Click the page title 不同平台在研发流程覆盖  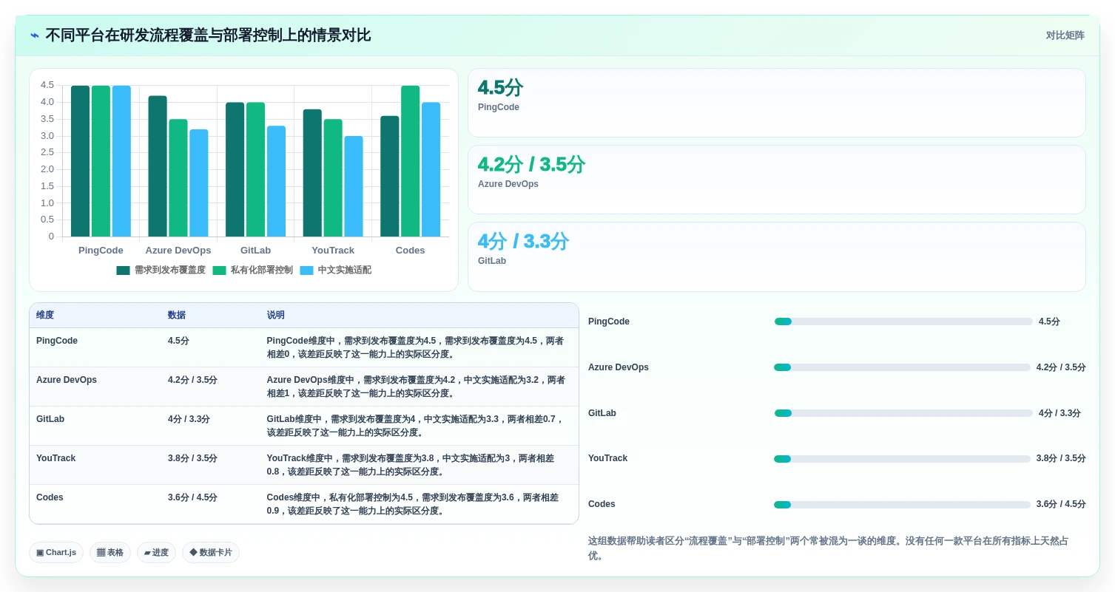click(x=208, y=35)
